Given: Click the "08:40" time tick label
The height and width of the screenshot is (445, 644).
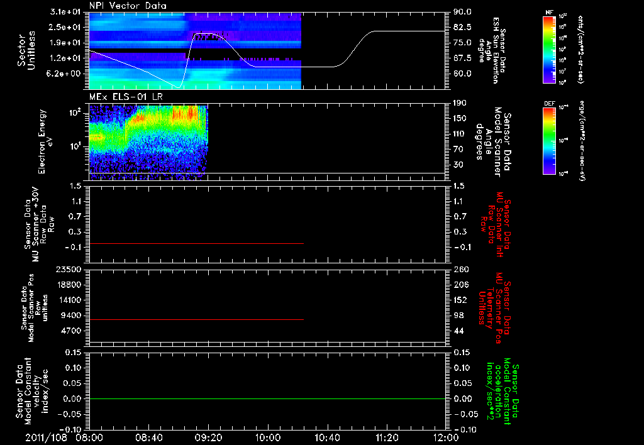Looking at the screenshot, I should click(x=148, y=437).
